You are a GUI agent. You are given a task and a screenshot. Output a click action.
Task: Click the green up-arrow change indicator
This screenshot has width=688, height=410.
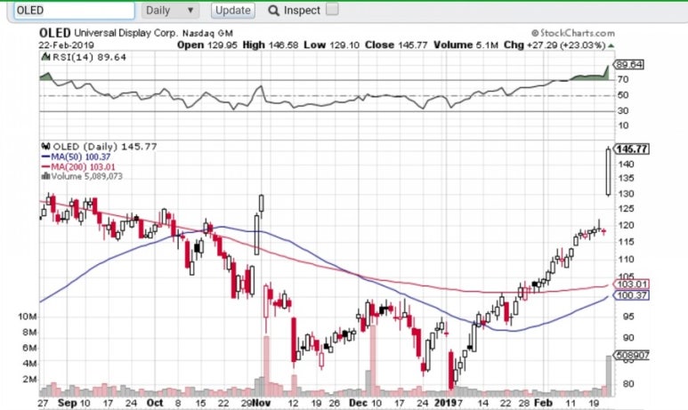tap(611, 45)
